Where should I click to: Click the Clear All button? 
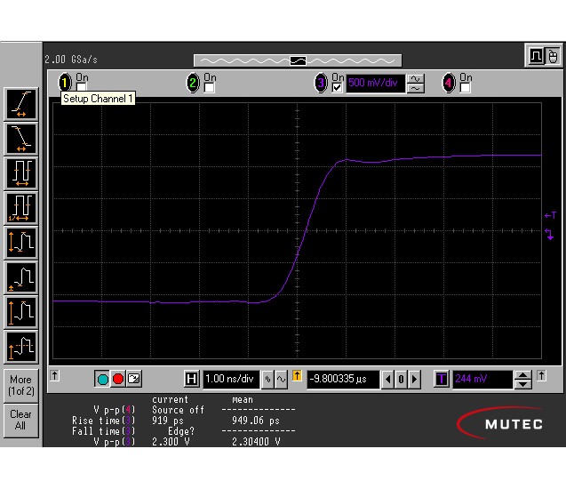(20, 420)
